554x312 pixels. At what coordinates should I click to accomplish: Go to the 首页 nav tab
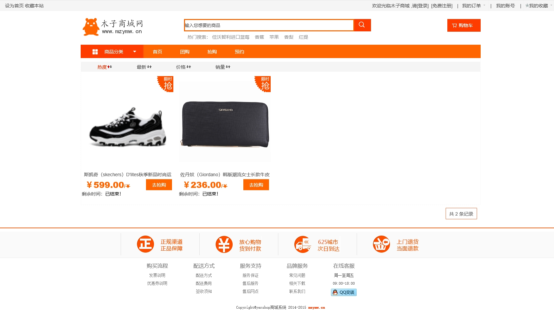tap(157, 52)
